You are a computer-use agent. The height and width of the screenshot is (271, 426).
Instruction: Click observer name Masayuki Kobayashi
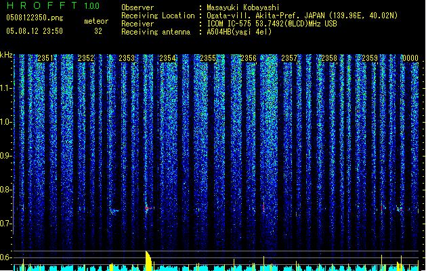click(x=243, y=7)
